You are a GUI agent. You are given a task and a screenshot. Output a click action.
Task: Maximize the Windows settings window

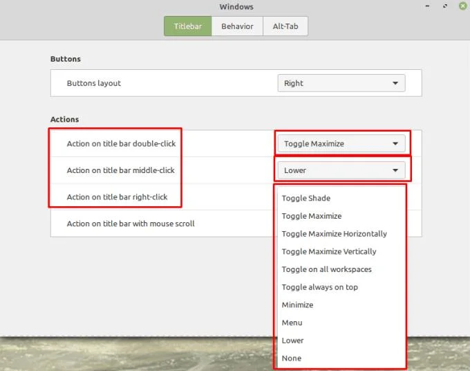445,6
